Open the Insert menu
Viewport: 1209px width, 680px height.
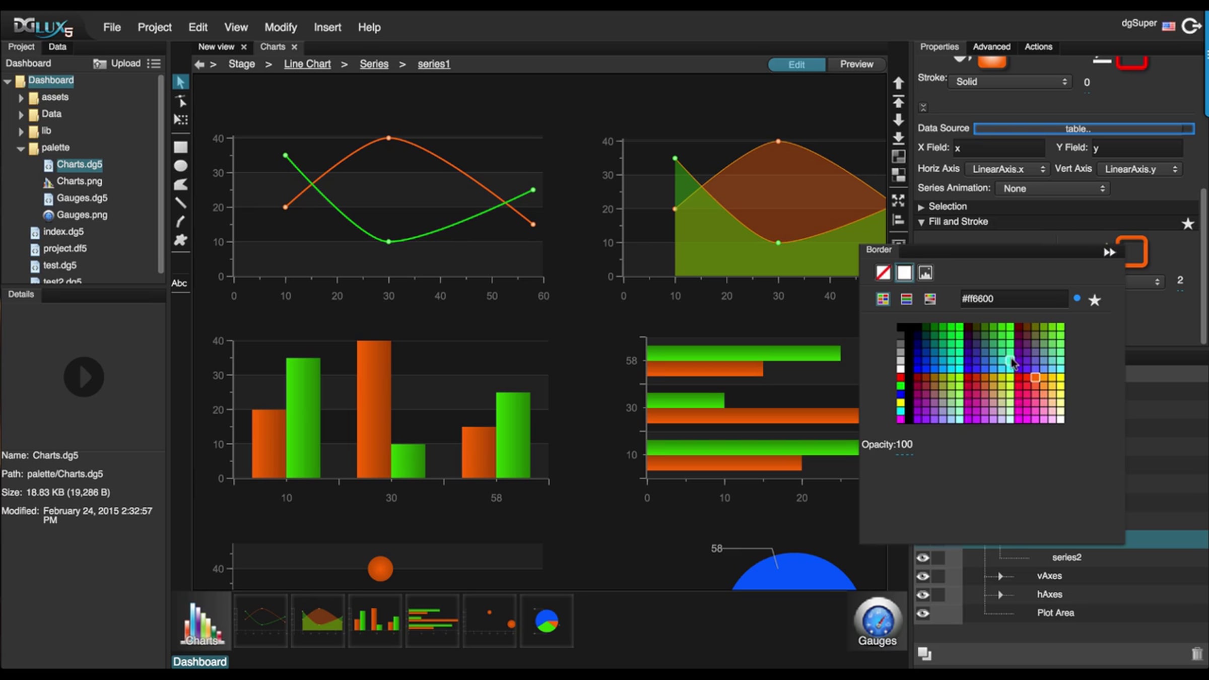(327, 27)
